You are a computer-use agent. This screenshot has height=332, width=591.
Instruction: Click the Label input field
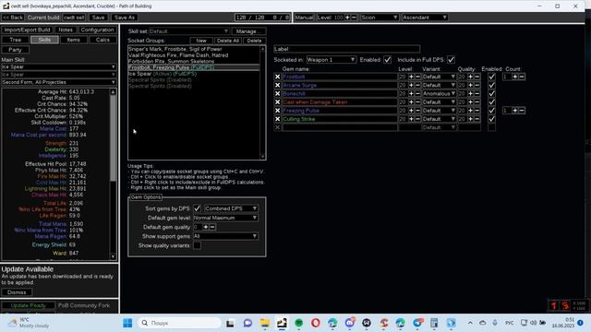[347, 49]
